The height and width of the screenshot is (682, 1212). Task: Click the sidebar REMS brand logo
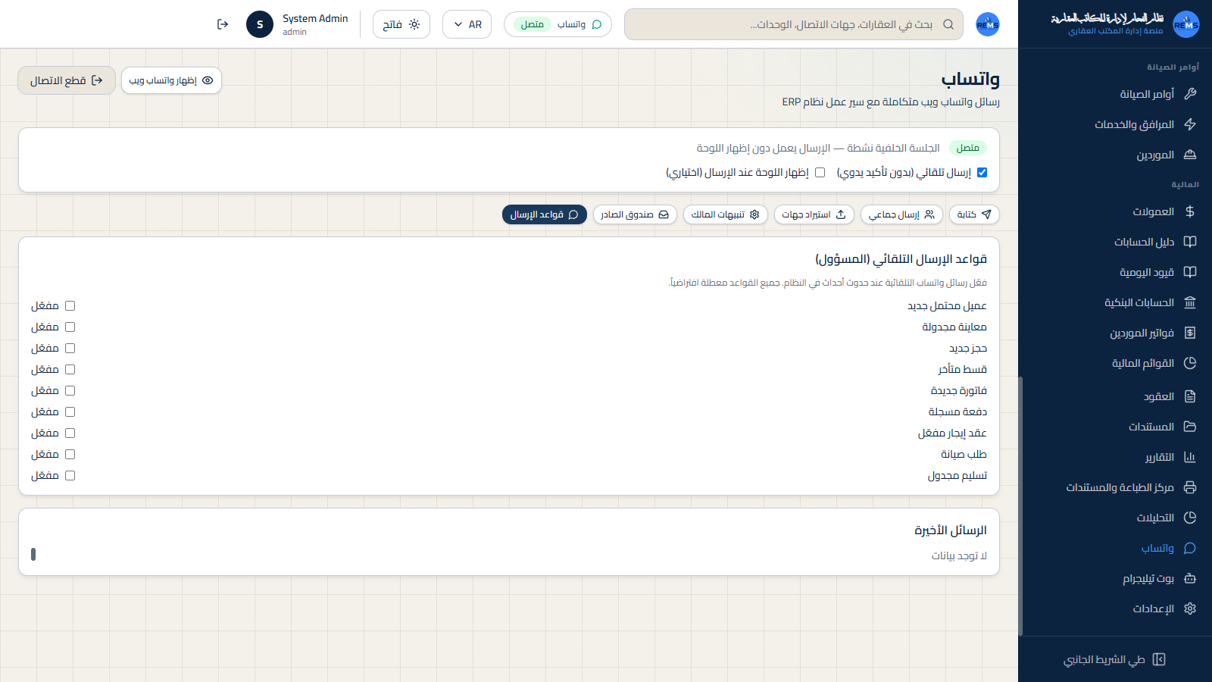point(1186,24)
